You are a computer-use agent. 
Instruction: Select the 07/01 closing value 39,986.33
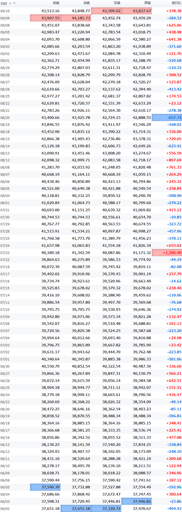point(142,359)
